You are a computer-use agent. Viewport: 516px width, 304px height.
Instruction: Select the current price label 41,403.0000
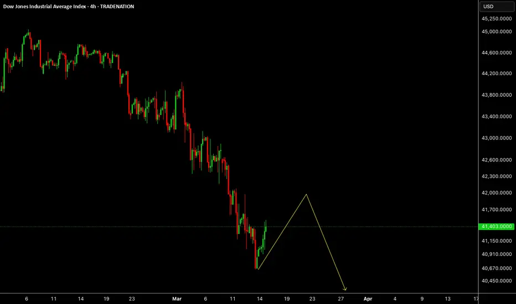[x=496, y=227]
